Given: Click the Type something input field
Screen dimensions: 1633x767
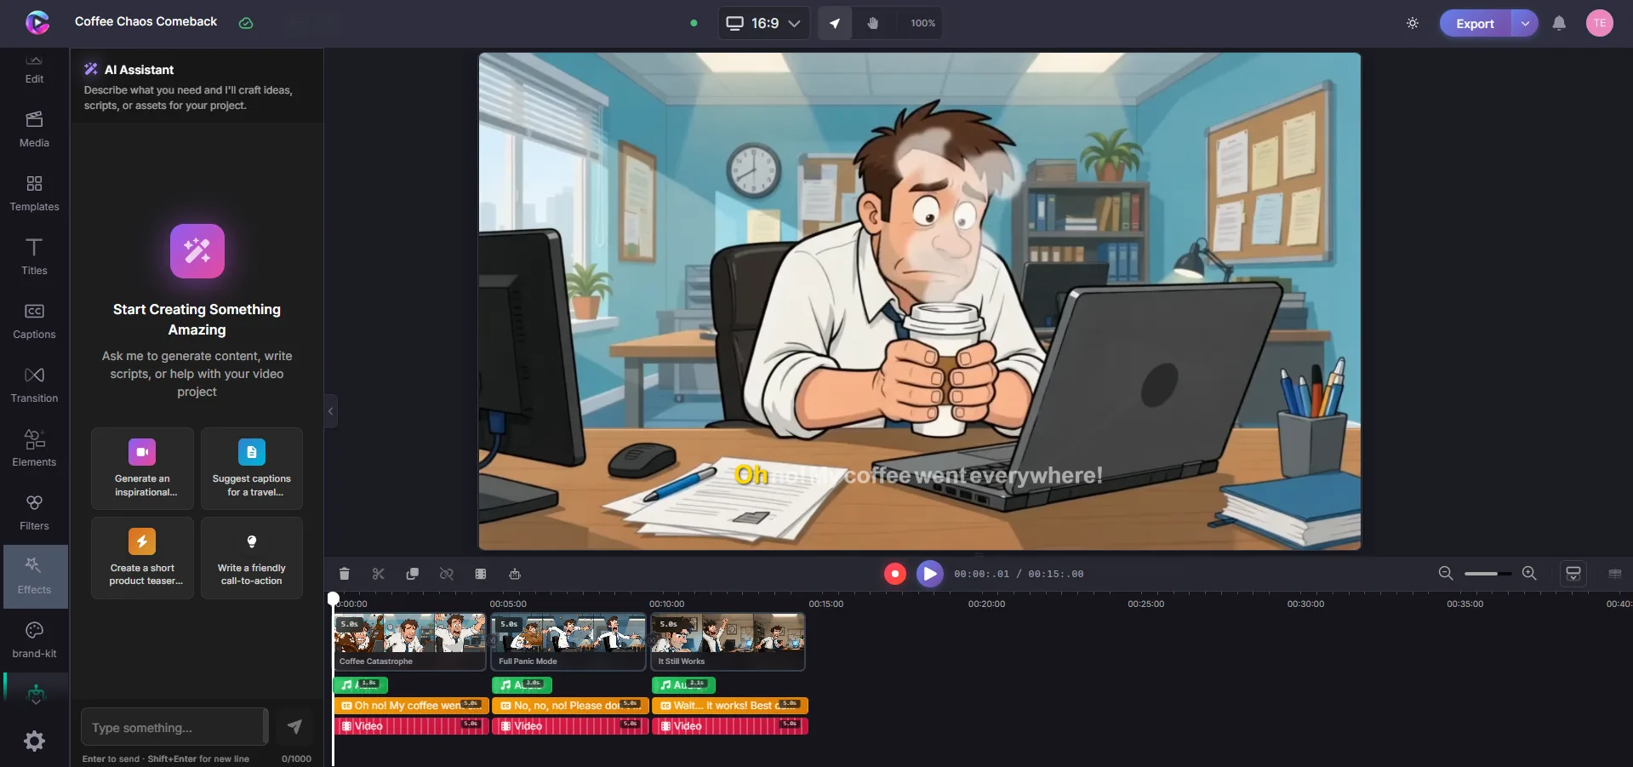Looking at the screenshot, I should coord(174,727).
